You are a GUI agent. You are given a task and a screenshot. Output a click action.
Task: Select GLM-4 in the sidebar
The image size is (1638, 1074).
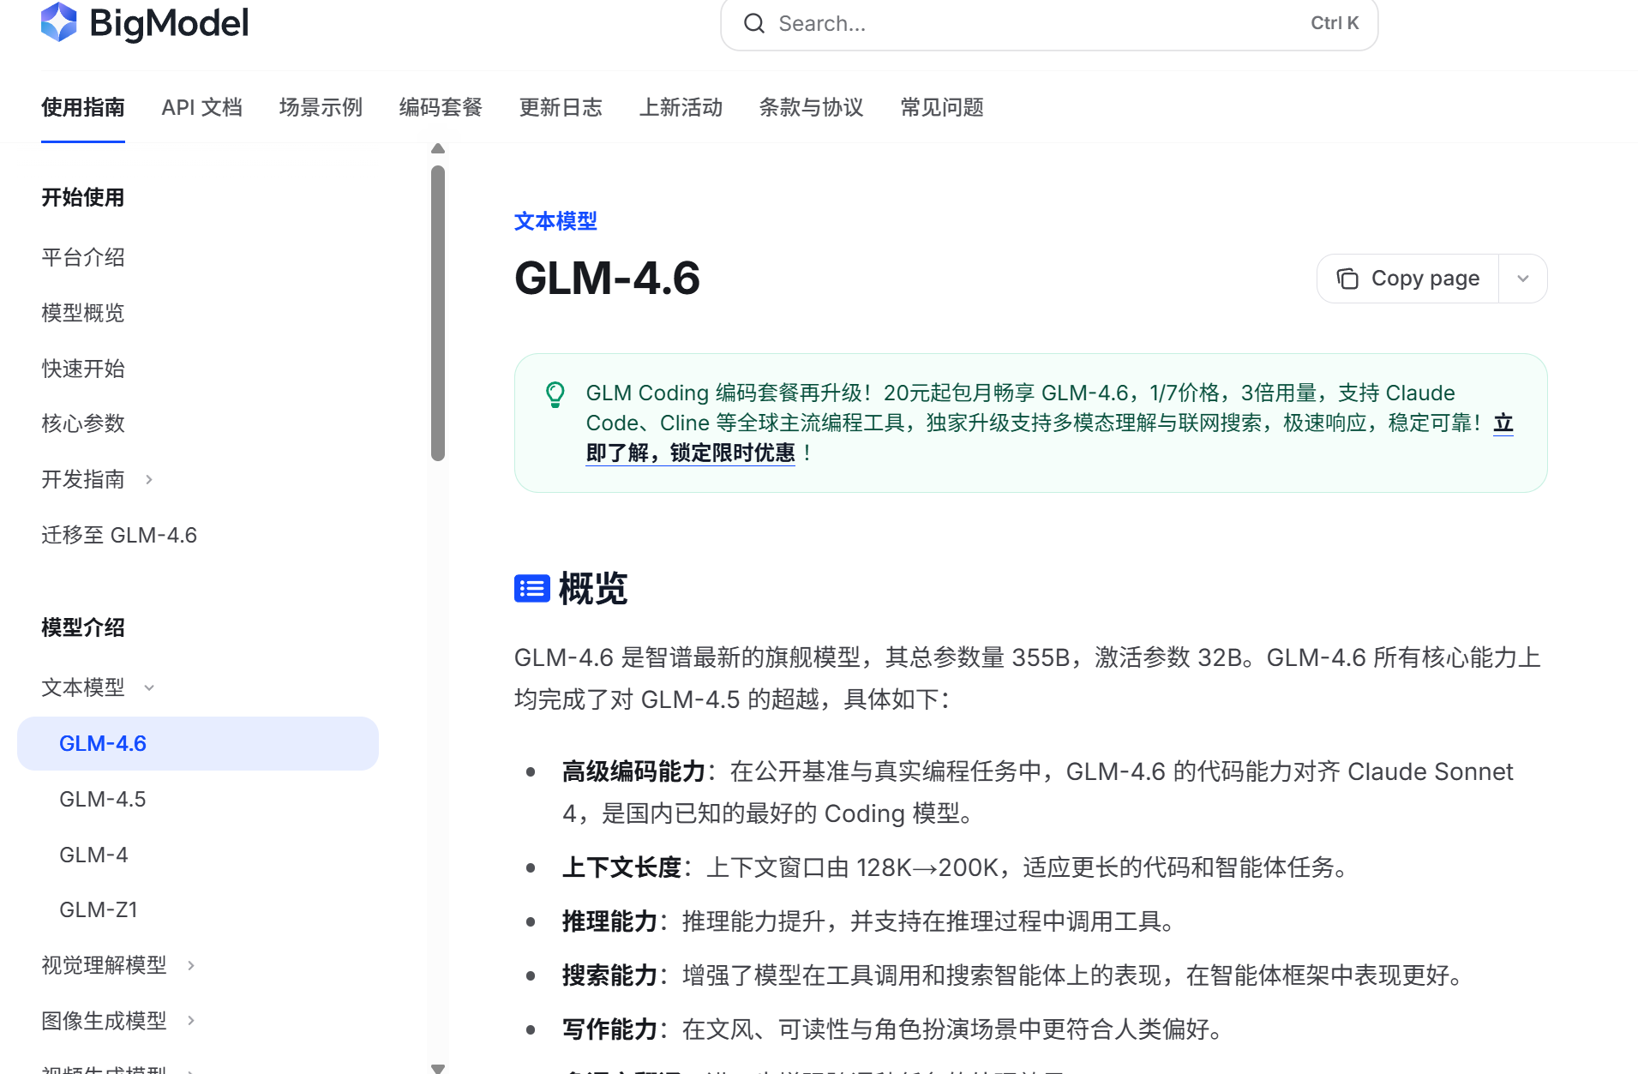coord(93,855)
